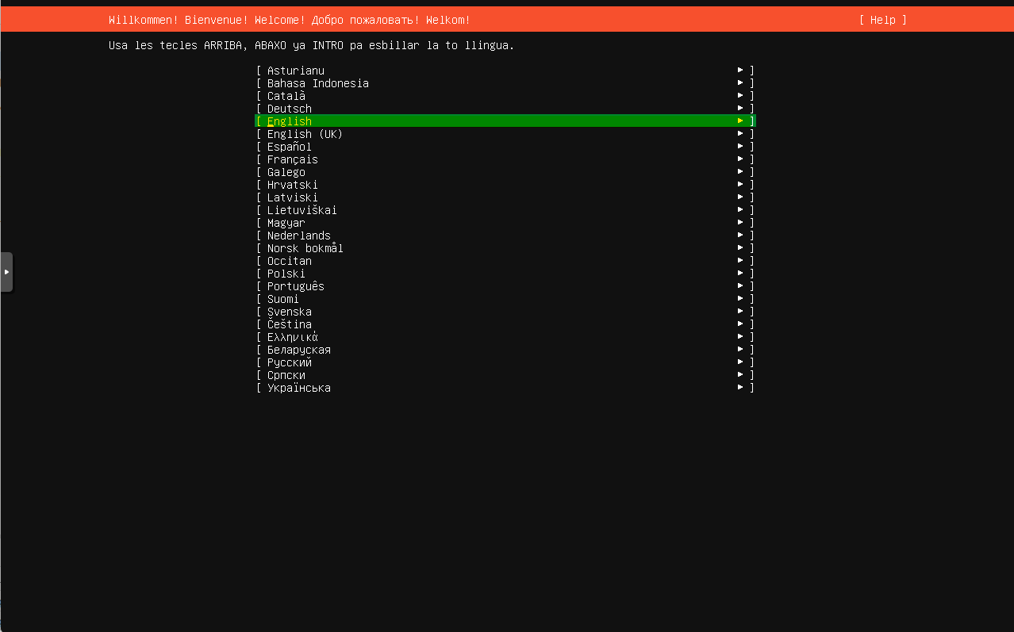Open the Help menu

coord(882,19)
